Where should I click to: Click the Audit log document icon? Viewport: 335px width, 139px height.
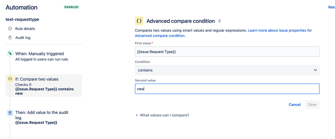pos(10,38)
